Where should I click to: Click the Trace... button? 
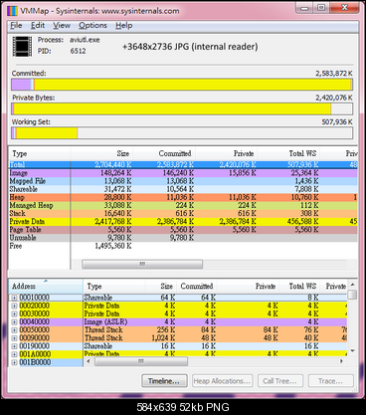(x=331, y=381)
